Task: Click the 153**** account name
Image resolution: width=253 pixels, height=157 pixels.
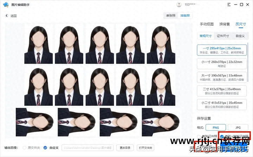Action: click(x=190, y=5)
